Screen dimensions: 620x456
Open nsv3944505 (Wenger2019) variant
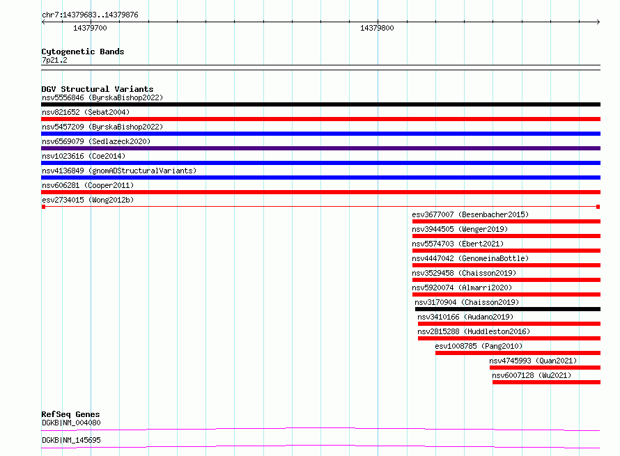(460, 229)
